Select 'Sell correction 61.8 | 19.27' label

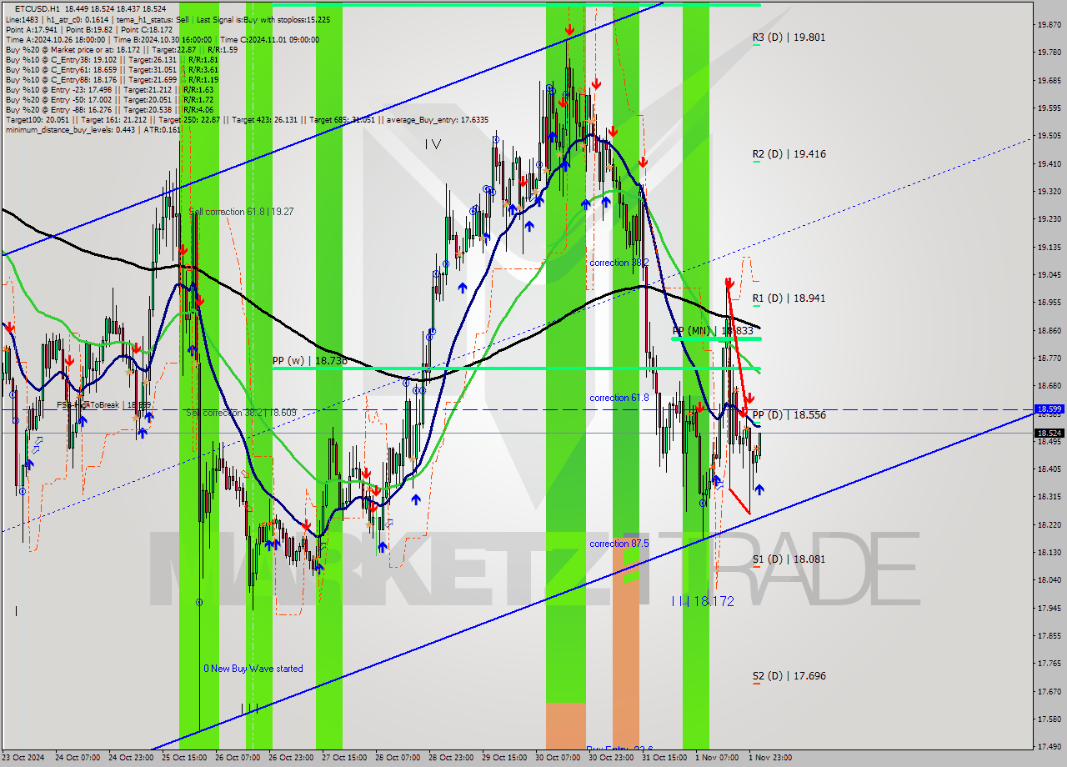point(241,212)
